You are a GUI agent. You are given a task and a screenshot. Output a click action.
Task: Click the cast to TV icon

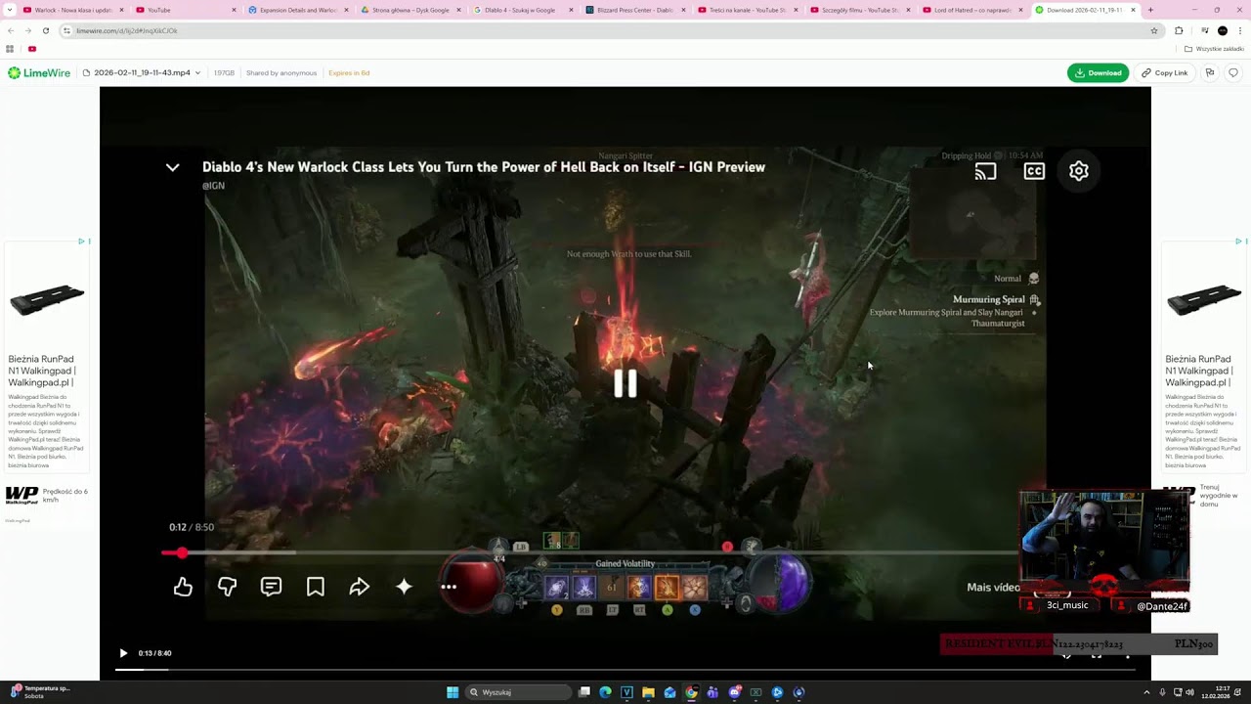point(985,171)
